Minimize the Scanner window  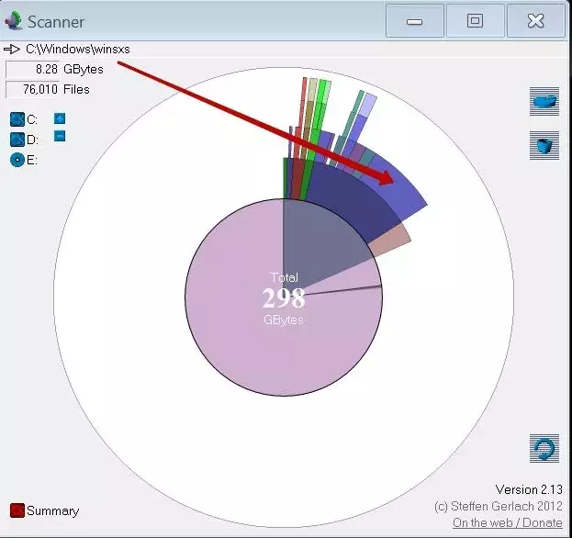tap(415, 21)
